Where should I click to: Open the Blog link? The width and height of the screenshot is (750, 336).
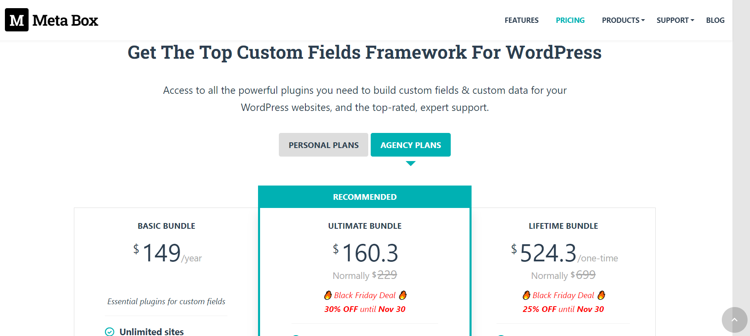coord(715,20)
